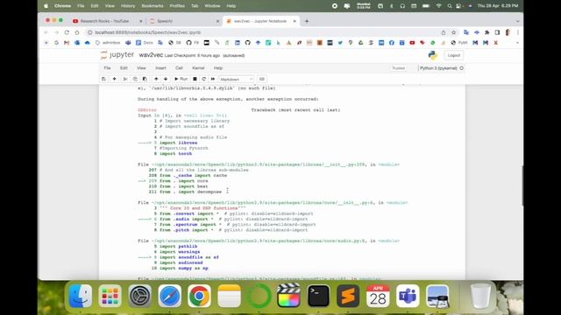The image size is (561, 315).
Task: Restart the kernel circular arrow icon
Action: pos(203,79)
